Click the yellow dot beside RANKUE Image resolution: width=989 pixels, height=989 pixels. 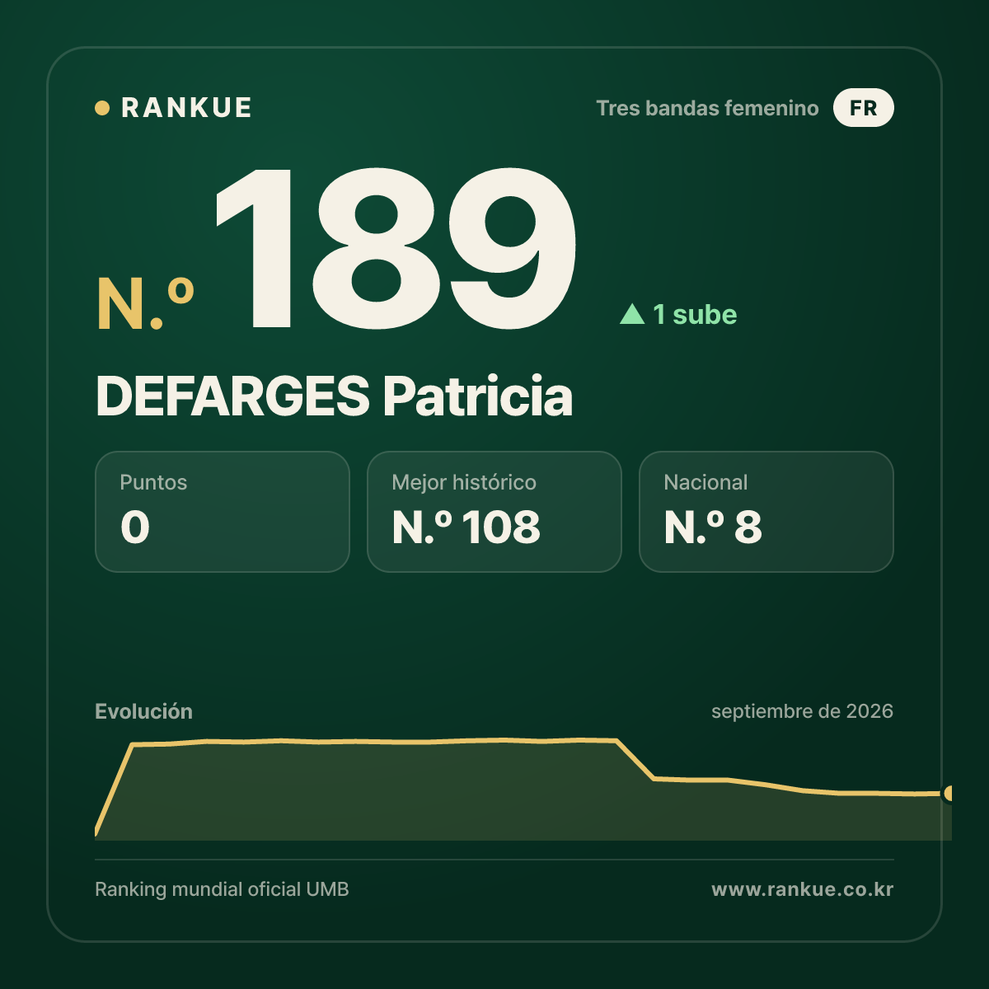102,108
